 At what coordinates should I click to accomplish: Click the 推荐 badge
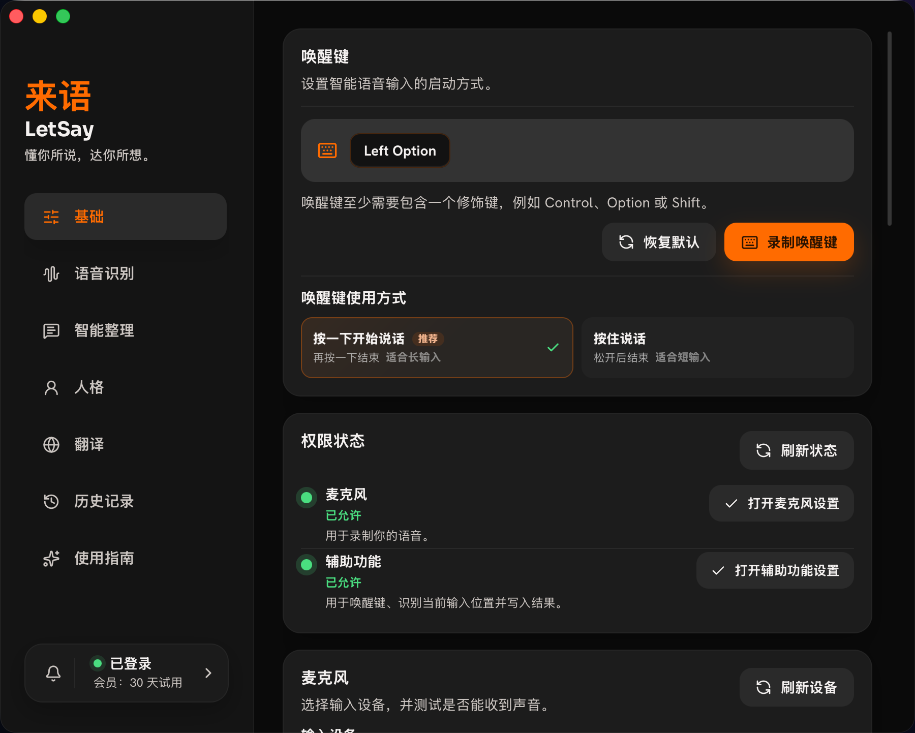click(428, 339)
